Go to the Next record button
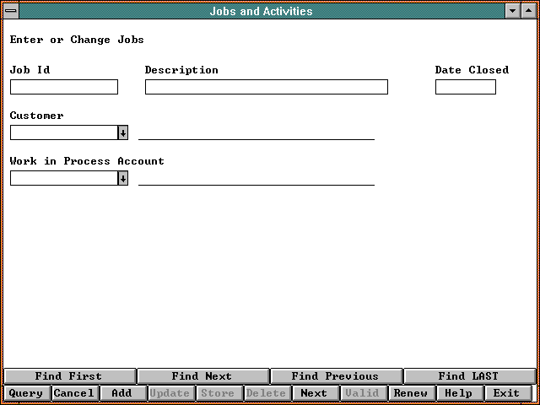 314,393
